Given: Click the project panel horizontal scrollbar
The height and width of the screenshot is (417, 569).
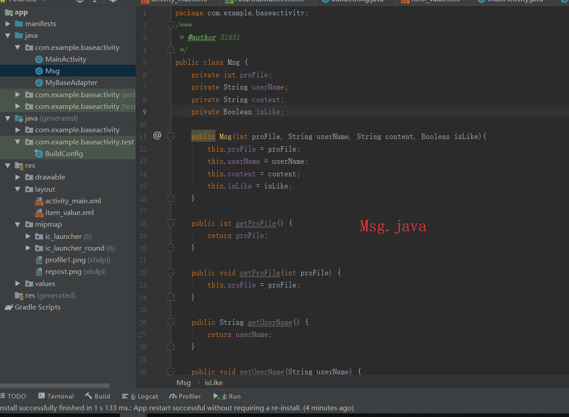Looking at the screenshot, I should point(55,386).
